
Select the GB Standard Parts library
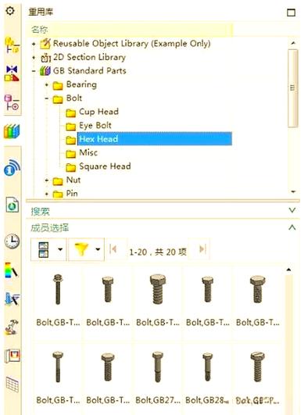coord(90,70)
